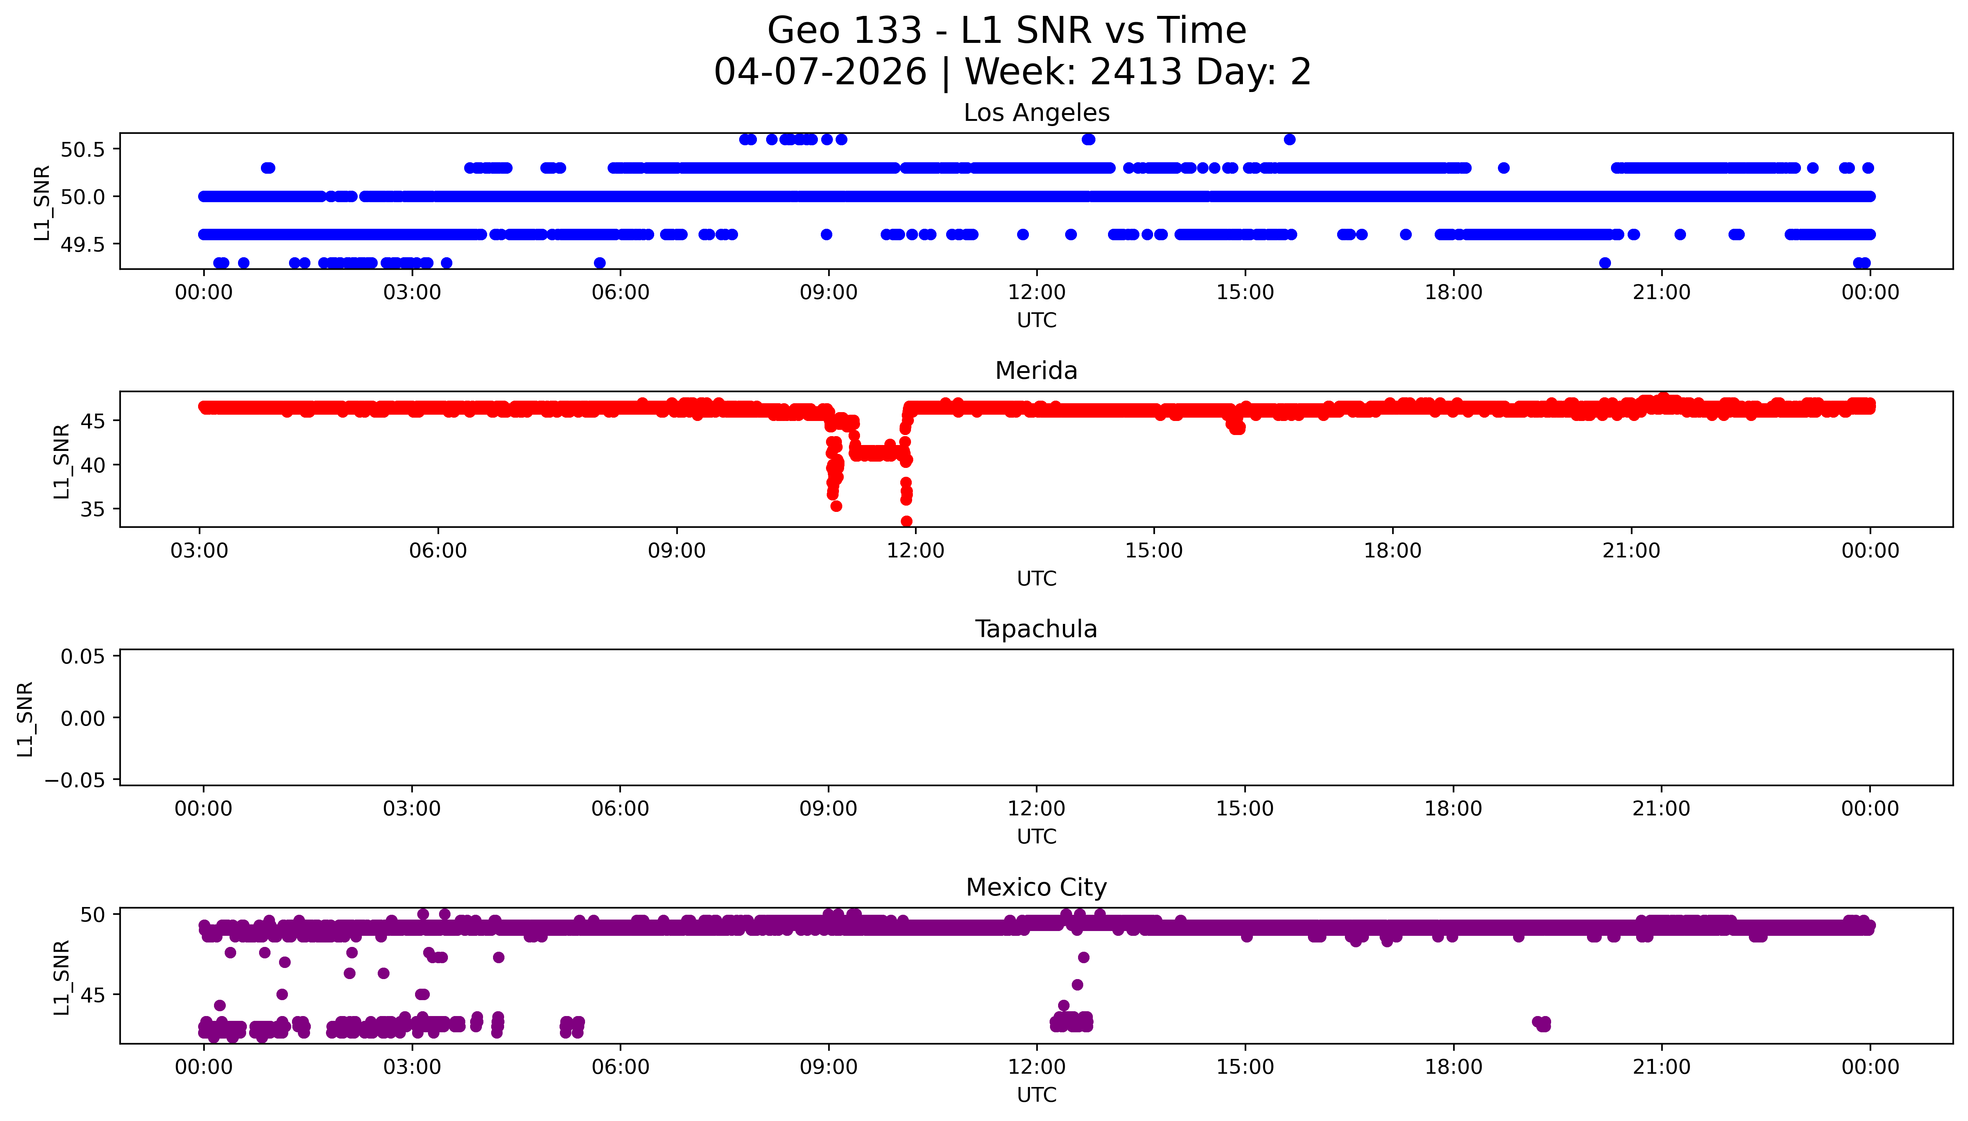Click the 21:00 x-axis tick under the Mexico City plot
This screenshot has width=1968, height=1121.
[1662, 1067]
